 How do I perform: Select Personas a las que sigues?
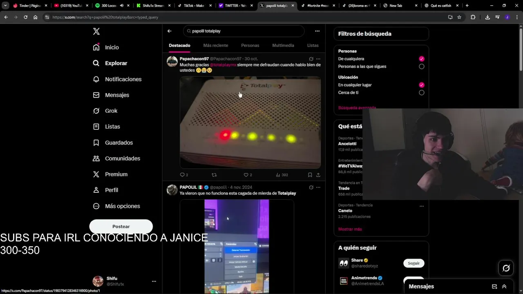click(x=422, y=67)
